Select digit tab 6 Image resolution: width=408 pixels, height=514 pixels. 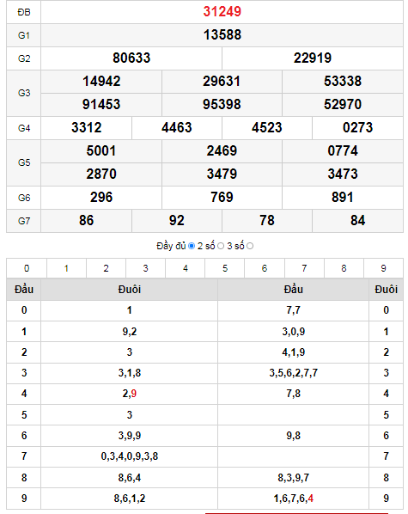click(265, 268)
